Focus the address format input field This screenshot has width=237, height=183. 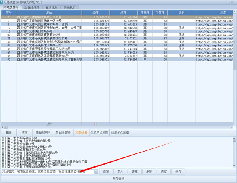click(x=48, y=172)
